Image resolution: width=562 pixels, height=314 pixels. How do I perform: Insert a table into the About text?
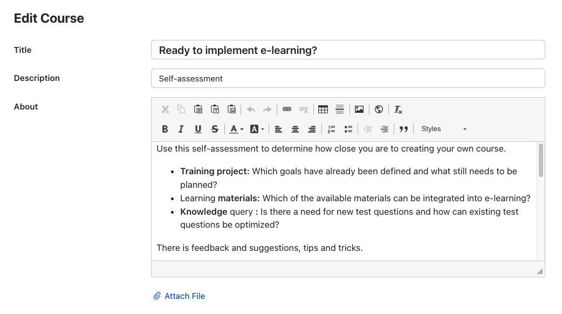323,110
